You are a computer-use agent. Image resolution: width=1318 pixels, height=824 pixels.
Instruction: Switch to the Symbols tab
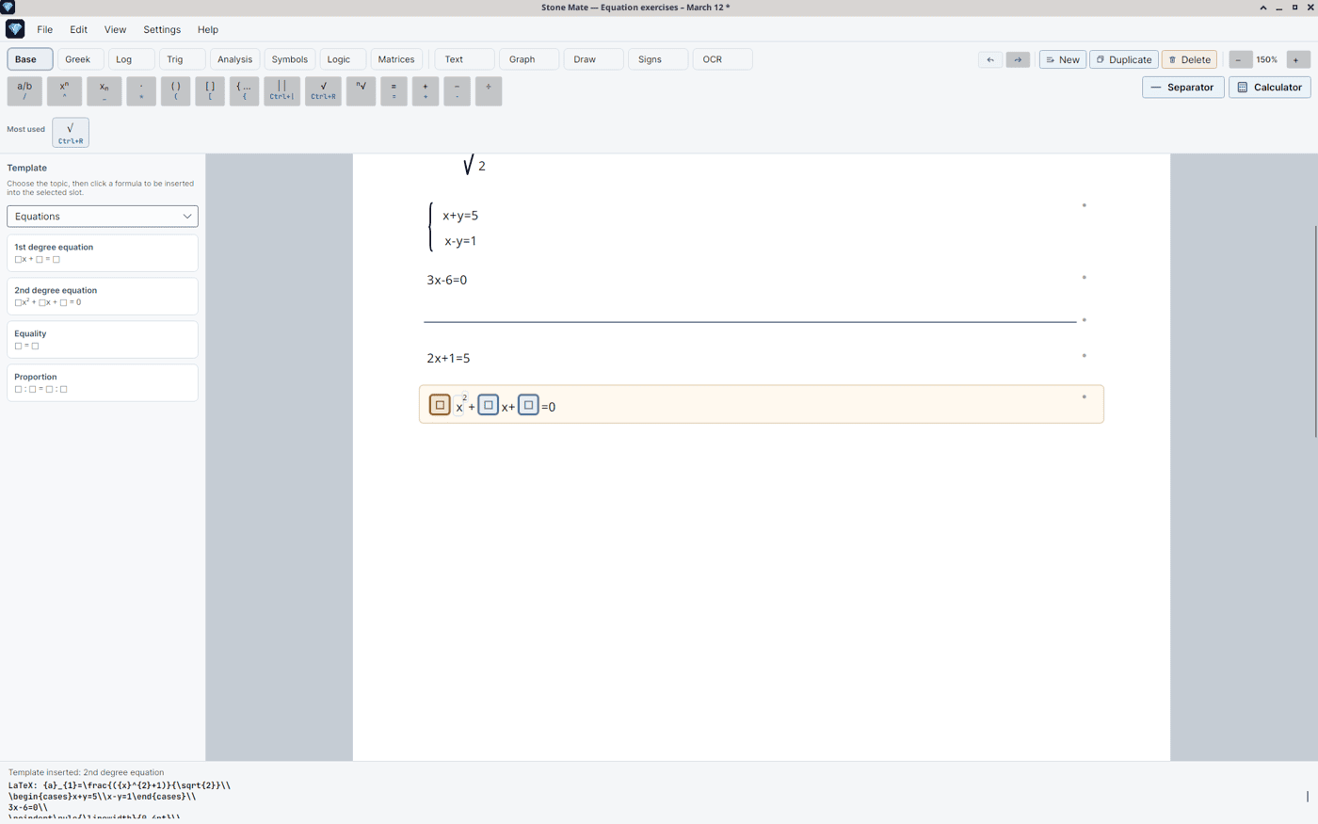[290, 59]
